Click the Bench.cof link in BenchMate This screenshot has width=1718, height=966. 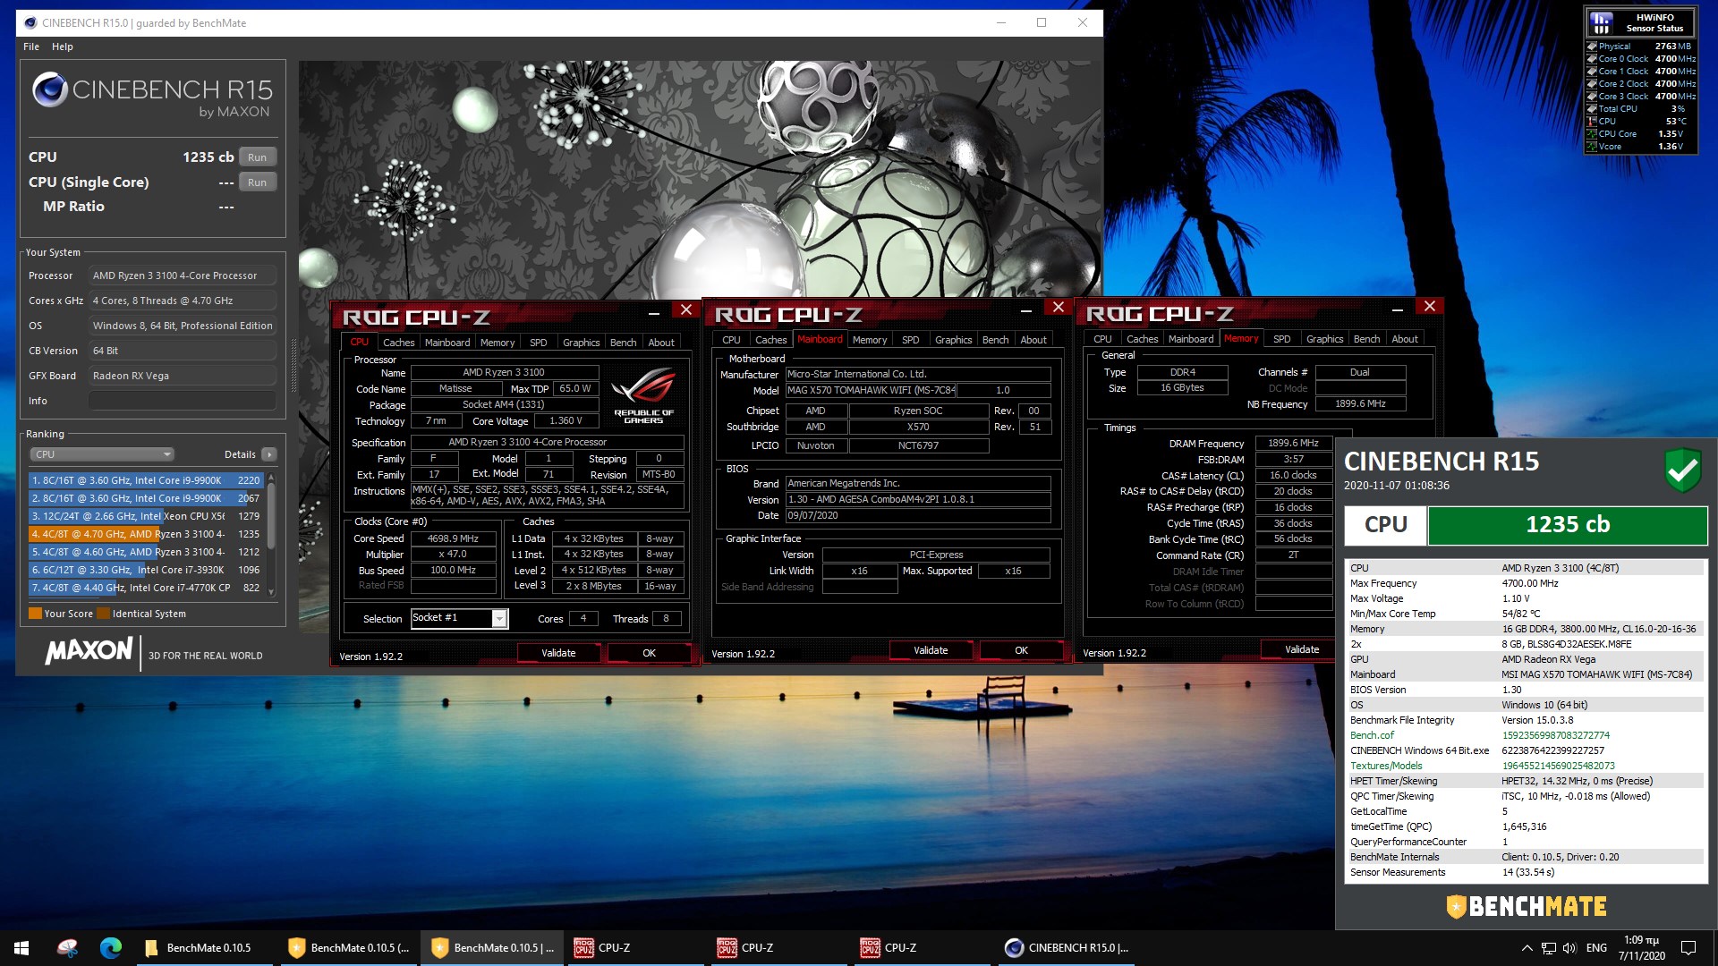(1372, 735)
